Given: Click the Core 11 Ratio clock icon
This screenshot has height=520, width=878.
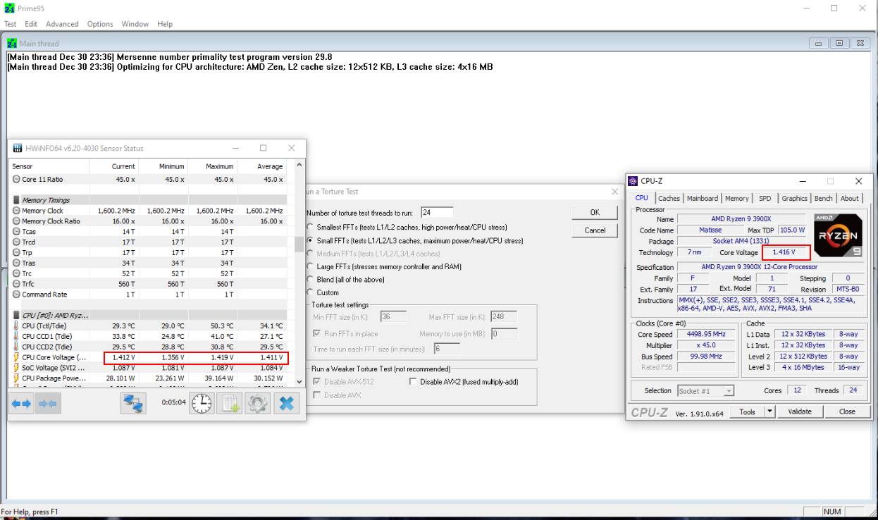Looking at the screenshot, I should coord(16,179).
